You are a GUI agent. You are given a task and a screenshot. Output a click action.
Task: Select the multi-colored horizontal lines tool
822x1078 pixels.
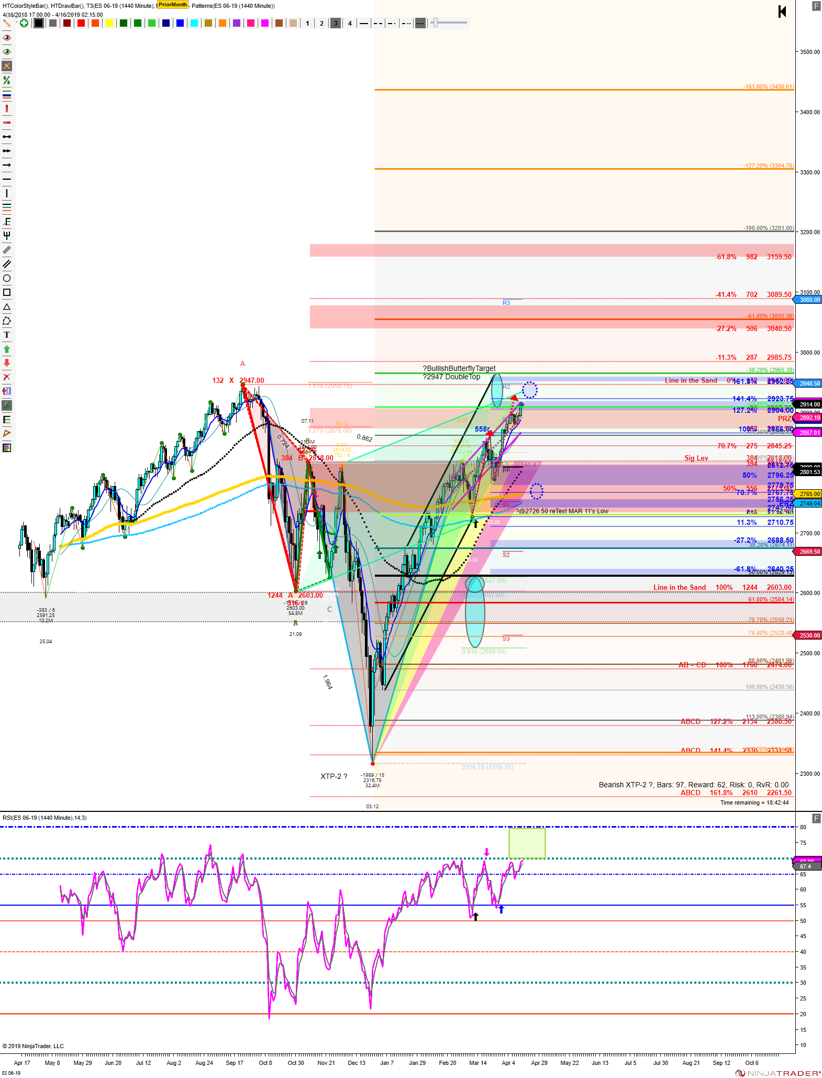click(x=7, y=94)
